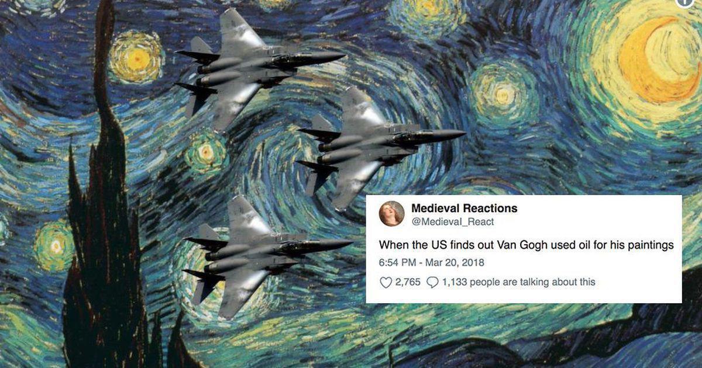Like the tweet with the heart icon
This screenshot has width=702, height=368.
coord(386,282)
